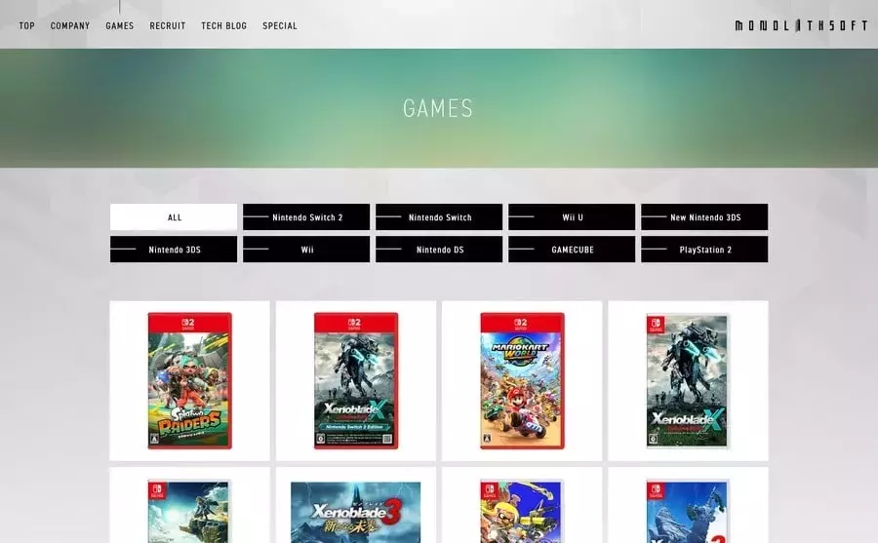Open the SPECIAL navigation link
878x543 pixels.
[280, 25]
